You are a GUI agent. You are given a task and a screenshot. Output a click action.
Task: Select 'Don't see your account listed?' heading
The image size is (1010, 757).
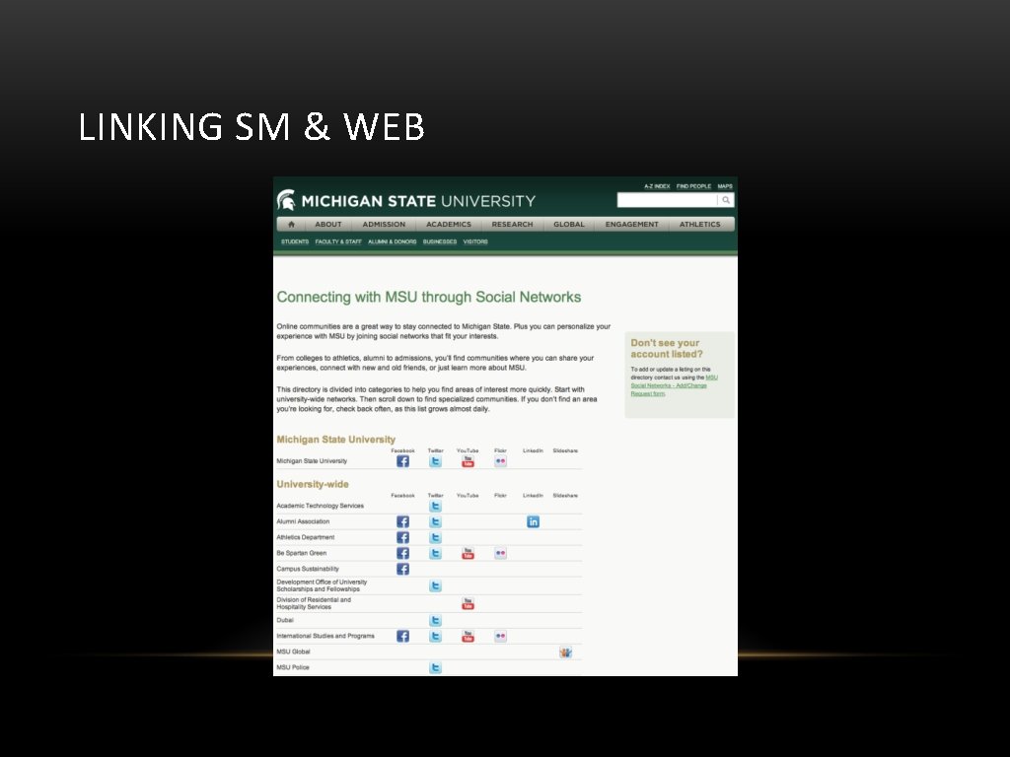667,348
